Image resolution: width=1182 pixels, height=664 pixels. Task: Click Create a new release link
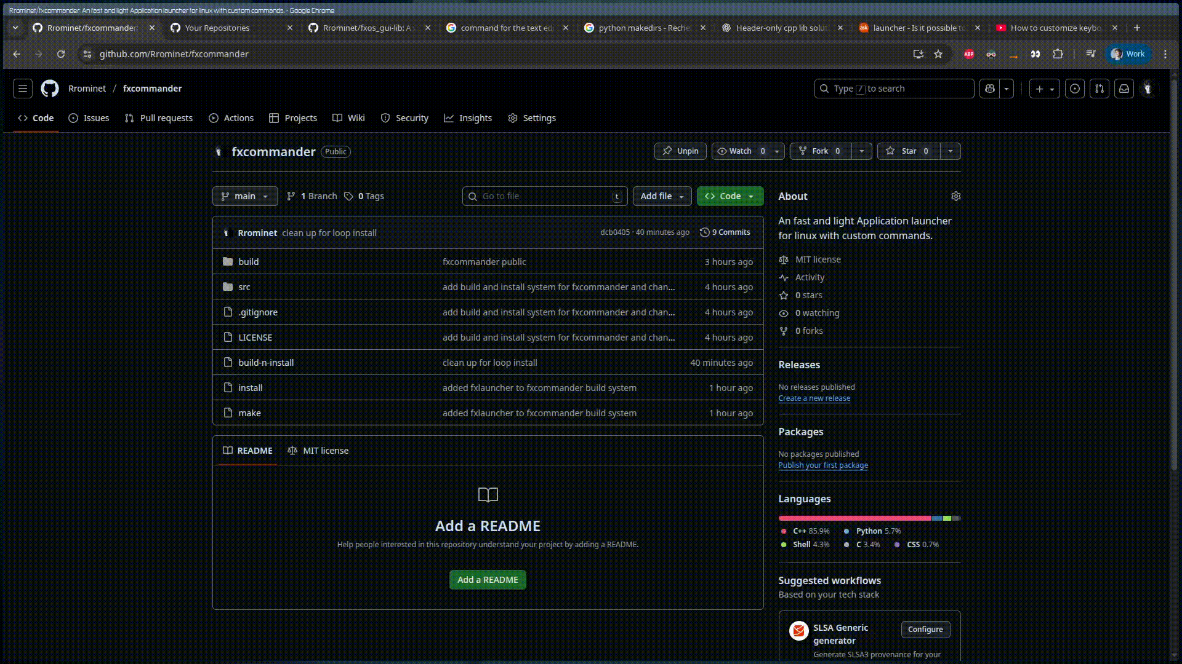click(x=814, y=398)
